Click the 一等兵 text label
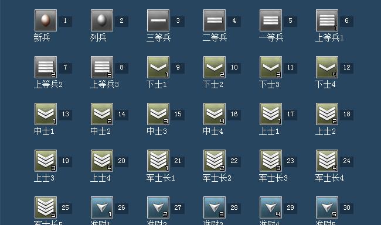Image resolution: width=381 pixels, height=225 pixels. point(271,38)
